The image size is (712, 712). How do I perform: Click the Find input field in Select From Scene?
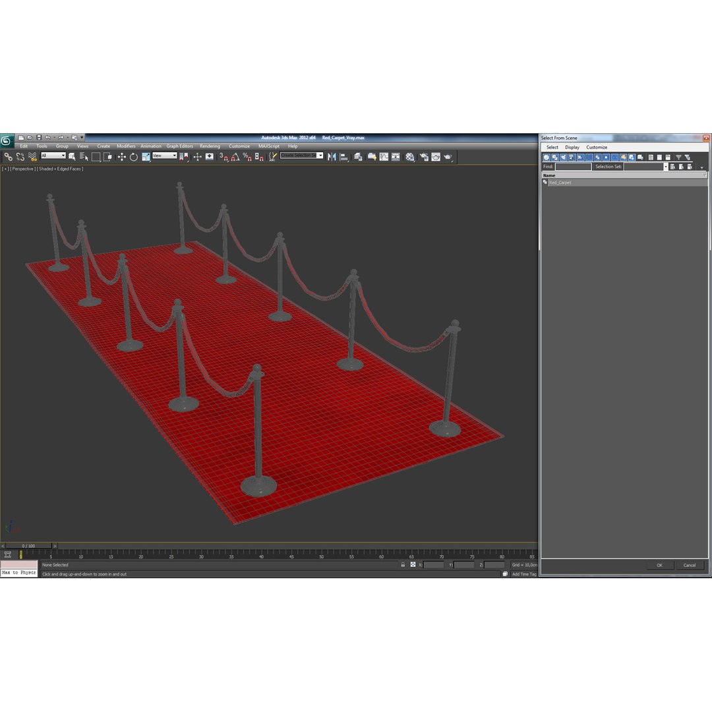pos(574,167)
